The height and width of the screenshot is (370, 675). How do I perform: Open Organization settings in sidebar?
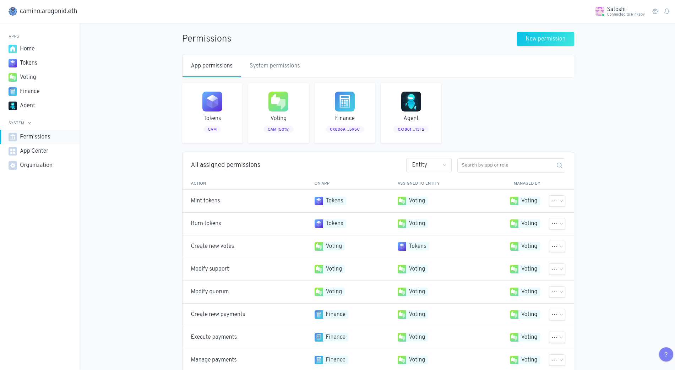pyautogui.click(x=36, y=165)
